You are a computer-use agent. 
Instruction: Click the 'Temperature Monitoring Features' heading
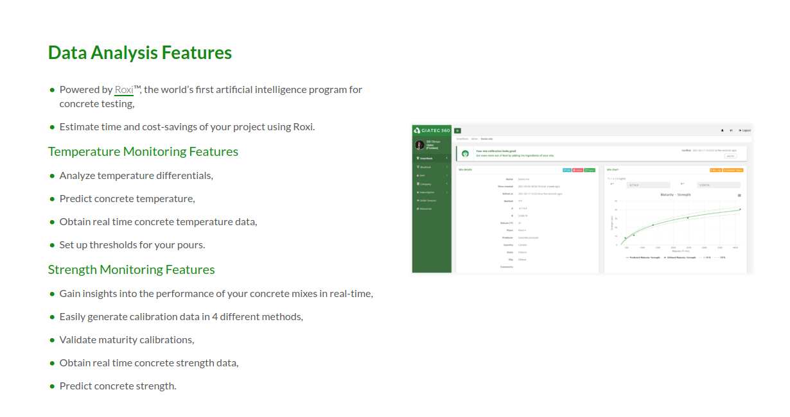point(143,151)
